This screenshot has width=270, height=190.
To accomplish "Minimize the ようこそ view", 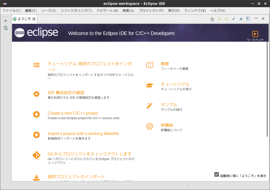I will [256, 18].
